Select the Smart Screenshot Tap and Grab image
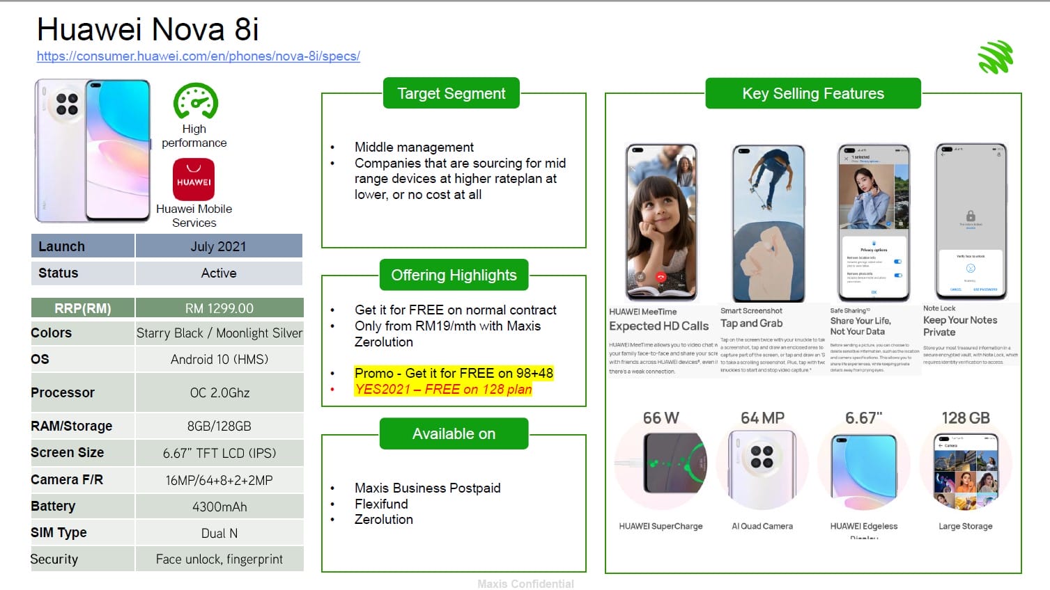Image resolution: width=1050 pixels, height=590 pixels. [769, 223]
